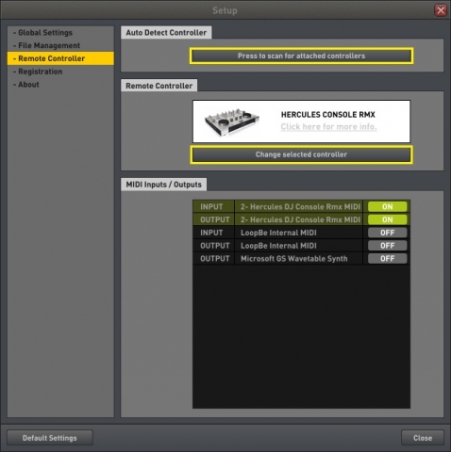
Task: Open the Click here for more info link
Action: tap(328, 127)
